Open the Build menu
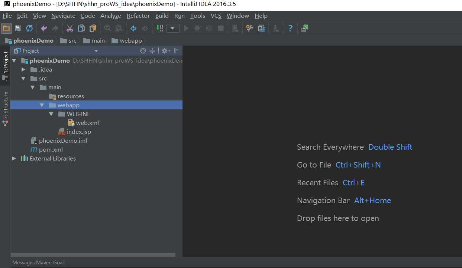 (x=162, y=16)
